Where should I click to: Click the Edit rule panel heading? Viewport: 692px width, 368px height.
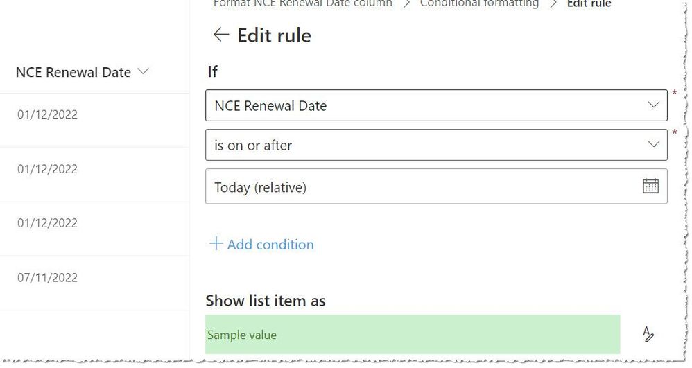(x=274, y=35)
